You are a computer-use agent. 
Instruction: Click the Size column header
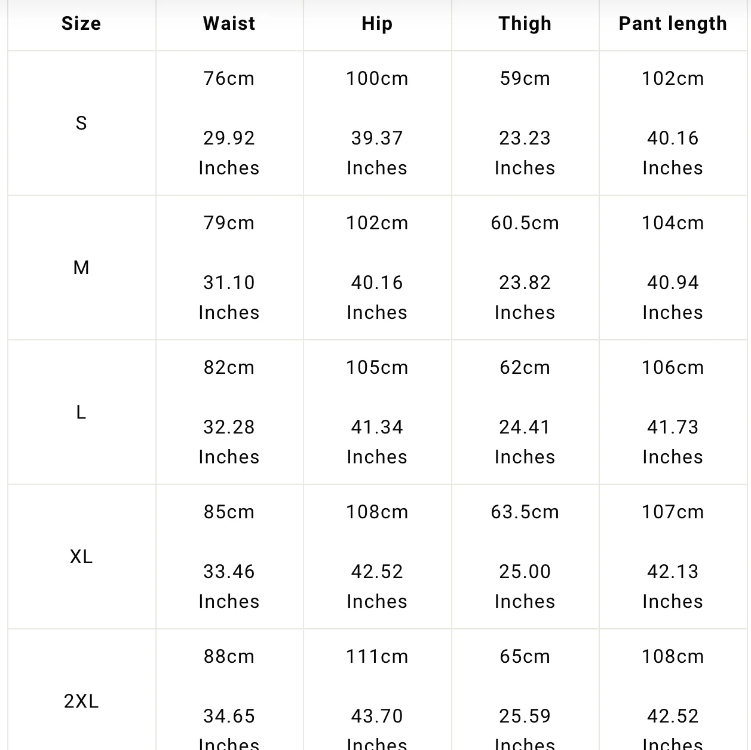pyautogui.click(x=81, y=24)
